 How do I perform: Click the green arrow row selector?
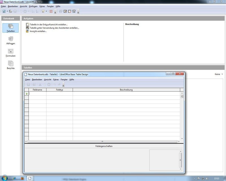[27, 94]
